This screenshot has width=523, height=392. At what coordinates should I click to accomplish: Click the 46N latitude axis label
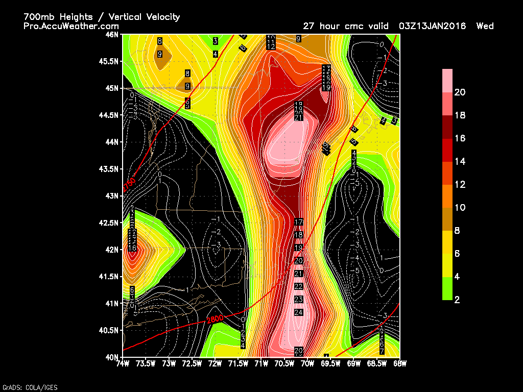112,35
